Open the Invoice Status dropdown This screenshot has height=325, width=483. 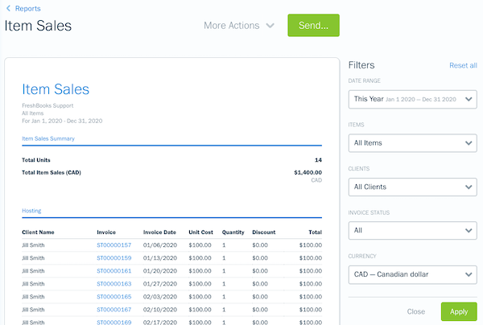tap(413, 230)
